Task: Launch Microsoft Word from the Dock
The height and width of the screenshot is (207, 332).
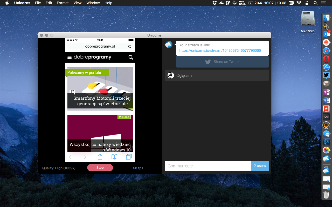Action: pyautogui.click(x=326, y=100)
